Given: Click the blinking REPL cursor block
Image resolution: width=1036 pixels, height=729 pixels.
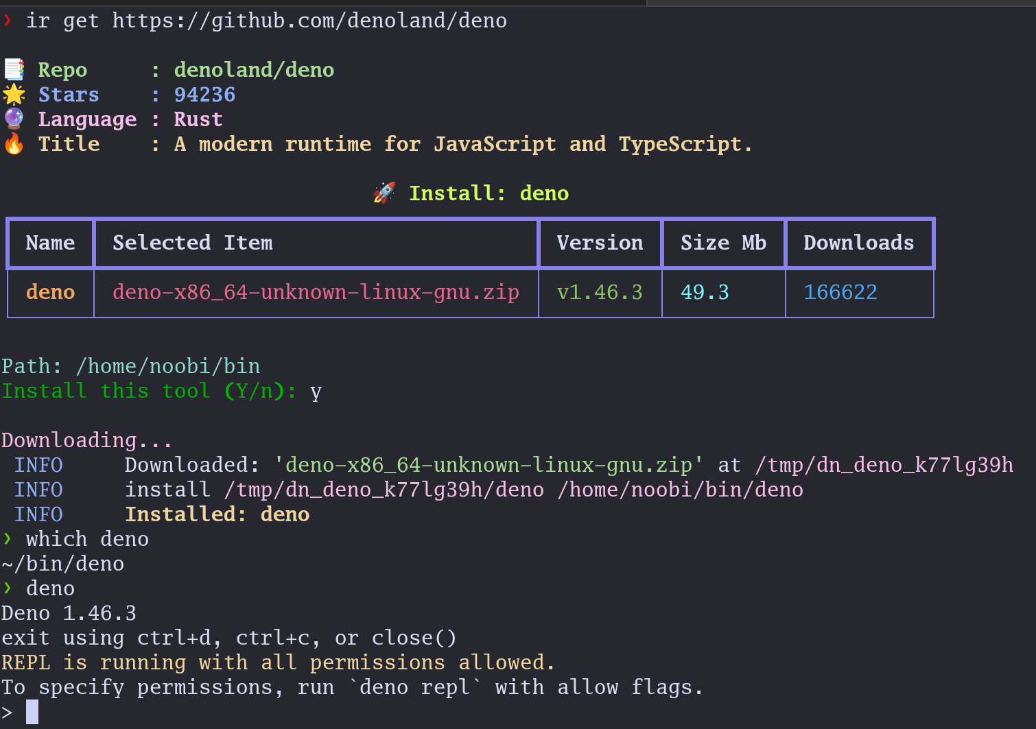Looking at the screenshot, I should point(31,711).
